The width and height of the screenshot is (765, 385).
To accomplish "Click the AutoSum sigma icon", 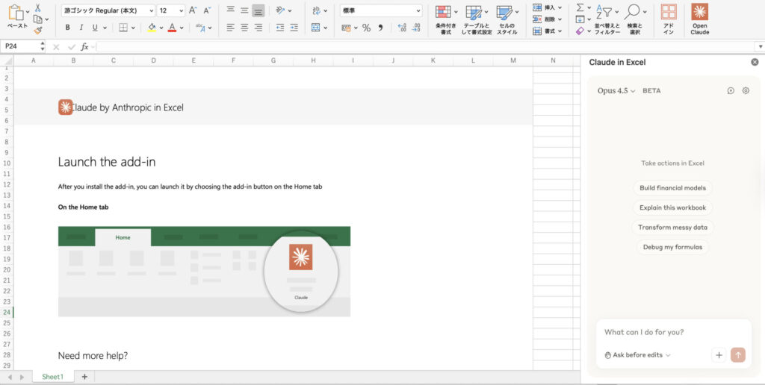I will pyautogui.click(x=580, y=7).
